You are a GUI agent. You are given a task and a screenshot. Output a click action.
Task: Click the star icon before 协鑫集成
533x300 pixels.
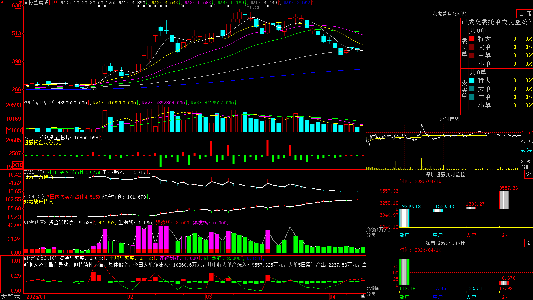click(26, 3)
